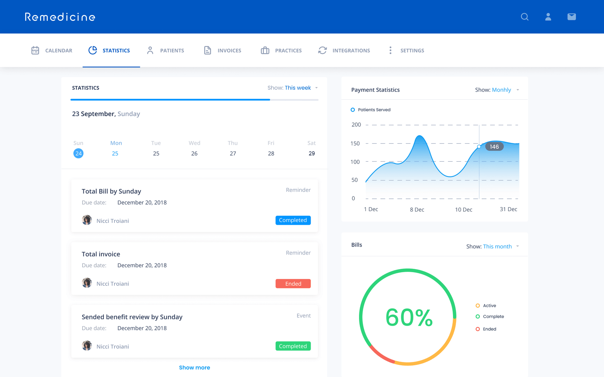This screenshot has width=604, height=377.
Task: Click the Invoices document icon
Action: (x=208, y=51)
